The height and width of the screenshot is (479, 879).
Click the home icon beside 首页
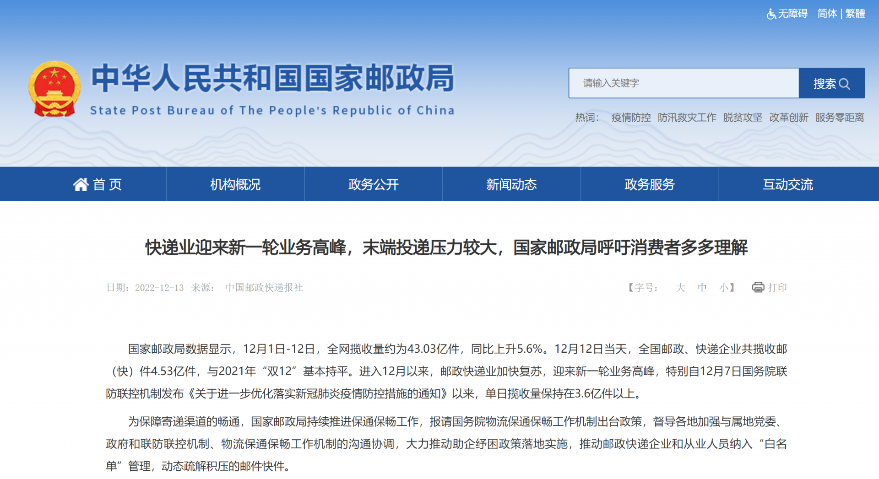click(x=81, y=184)
